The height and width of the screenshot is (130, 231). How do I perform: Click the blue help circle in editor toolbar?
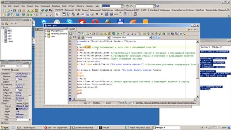(x=180, y=34)
